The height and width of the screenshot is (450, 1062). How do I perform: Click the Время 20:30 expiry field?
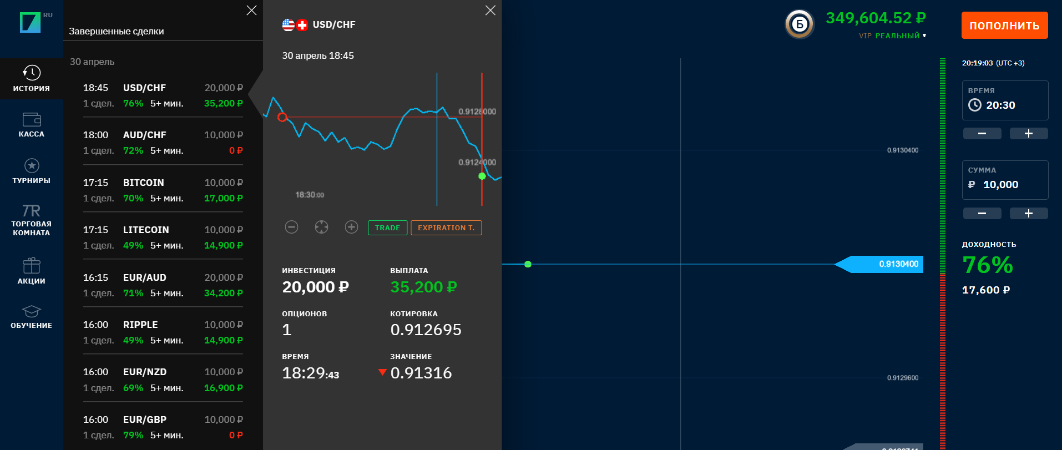pyautogui.click(x=1005, y=100)
